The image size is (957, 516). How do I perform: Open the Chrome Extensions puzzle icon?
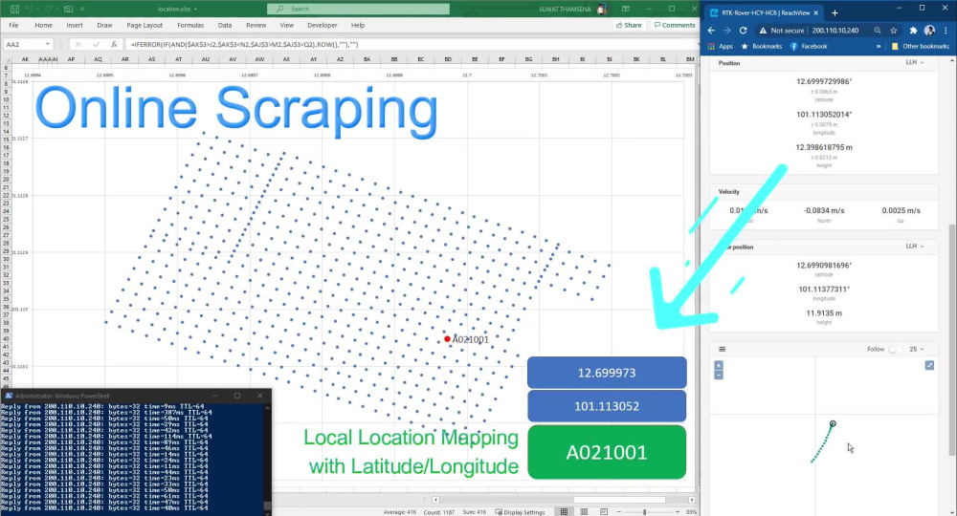913,31
